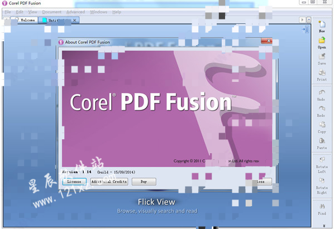Click the Print icon
The image size is (334, 229).
pos(322,72)
